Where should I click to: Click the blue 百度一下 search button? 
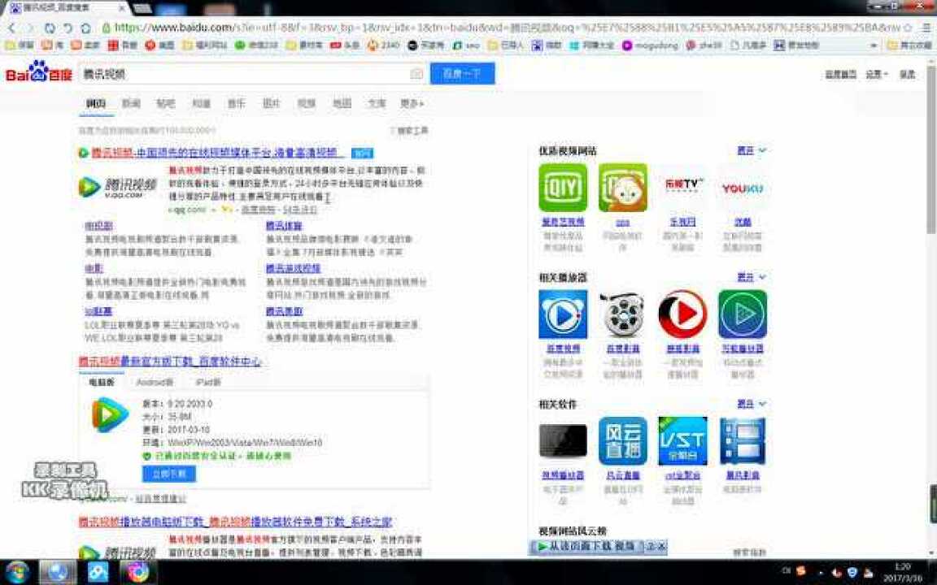pos(462,73)
